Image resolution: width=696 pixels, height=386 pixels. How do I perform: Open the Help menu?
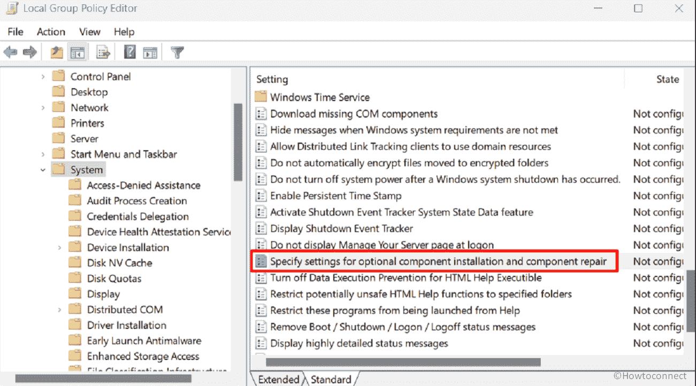(124, 32)
